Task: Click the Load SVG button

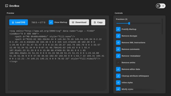Action: point(18,22)
